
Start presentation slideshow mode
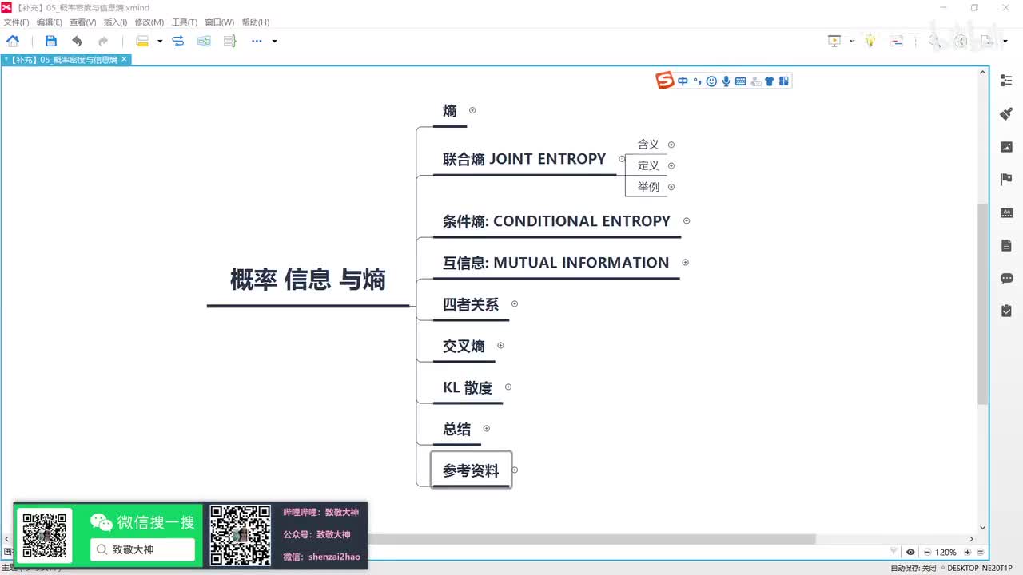[x=834, y=41]
